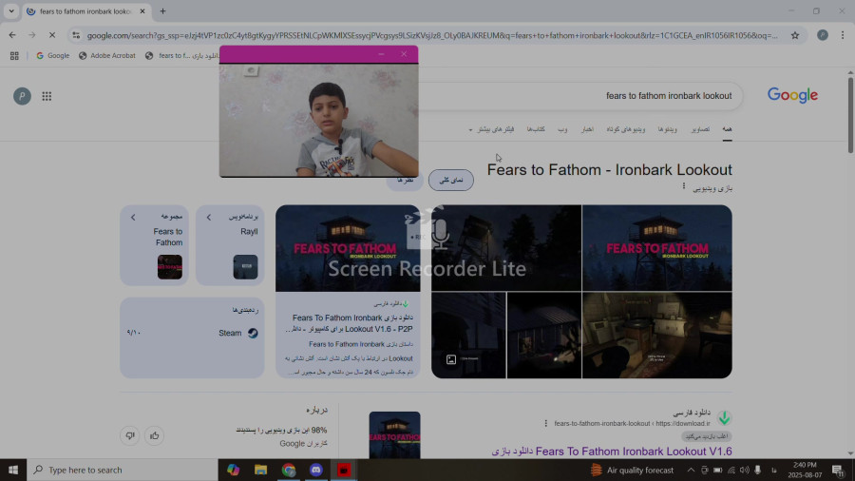The image size is (855, 481).
Task: Open the notification center icon
Action: pyautogui.click(x=839, y=470)
